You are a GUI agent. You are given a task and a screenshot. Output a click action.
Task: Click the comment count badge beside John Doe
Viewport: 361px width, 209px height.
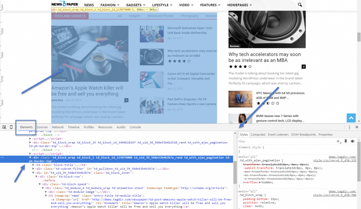[x=127, y=100]
